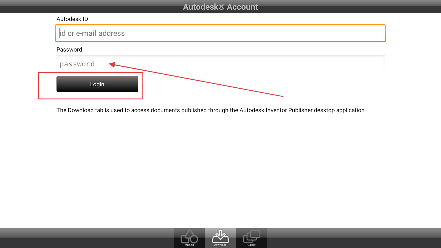The height and width of the screenshot is (248, 441).
Task: Click the Download tray arrow icon
Action: tap(220, 236)
